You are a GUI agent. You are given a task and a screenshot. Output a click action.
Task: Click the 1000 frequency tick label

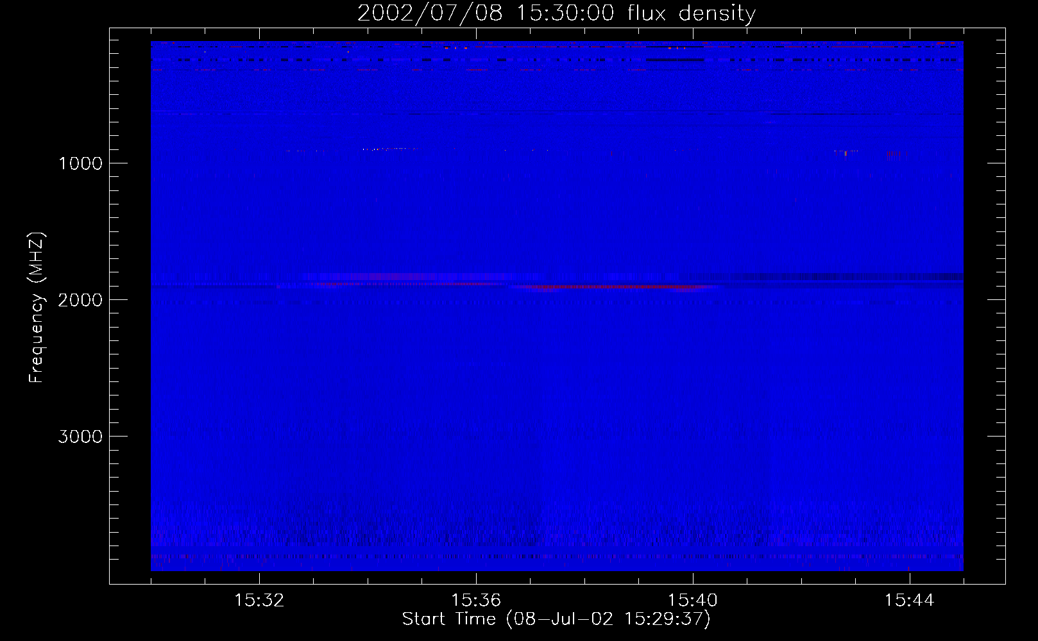click(80, 163)
